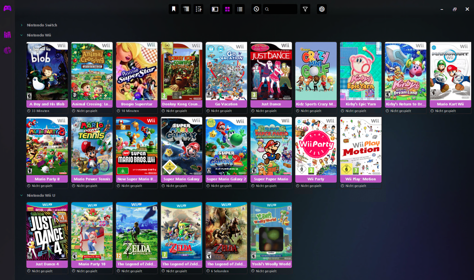Select the Go Vacation cover
The width and height of the screenshot is (474, 280).
pyautogui.click(x=226, y=71)
